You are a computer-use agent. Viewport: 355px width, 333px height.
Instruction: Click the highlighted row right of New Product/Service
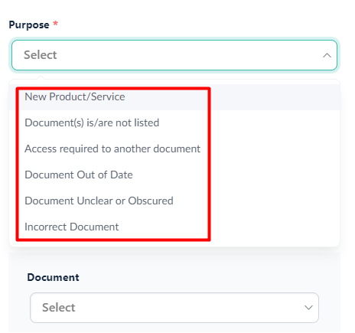[x=275, y=97]
